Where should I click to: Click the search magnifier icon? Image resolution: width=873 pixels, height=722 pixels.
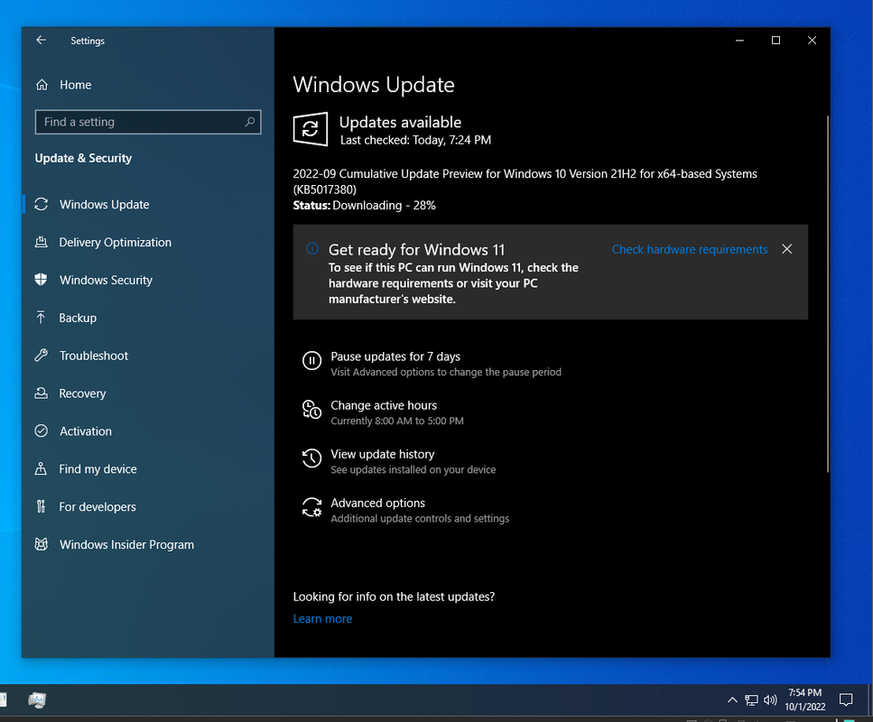point(249,121)
